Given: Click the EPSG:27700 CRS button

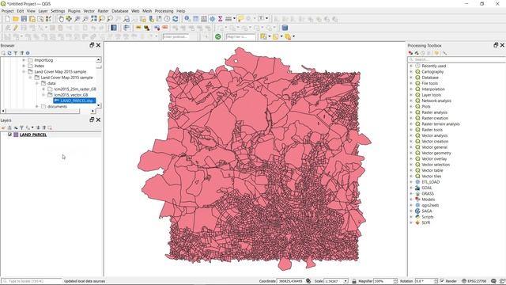Looking at the screenshot, I should tap(474, 281).
